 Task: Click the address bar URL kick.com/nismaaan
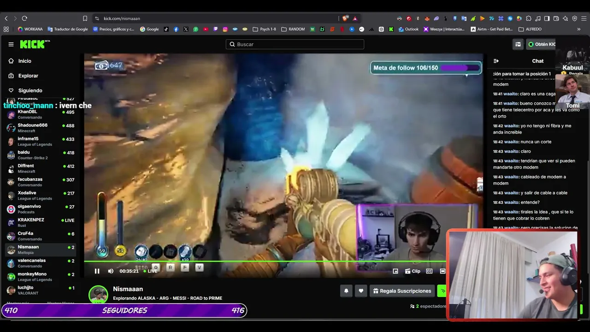[x=122, y=18]
